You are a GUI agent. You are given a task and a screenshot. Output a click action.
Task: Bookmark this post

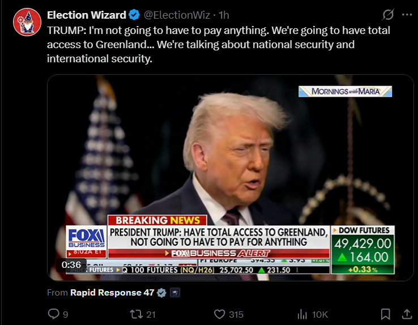coord(386,314)
